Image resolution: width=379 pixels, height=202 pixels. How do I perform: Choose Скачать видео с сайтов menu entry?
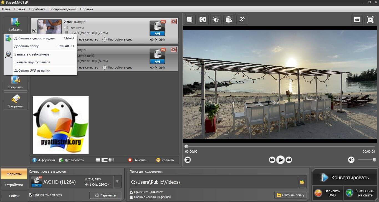(x=32, y=62)
